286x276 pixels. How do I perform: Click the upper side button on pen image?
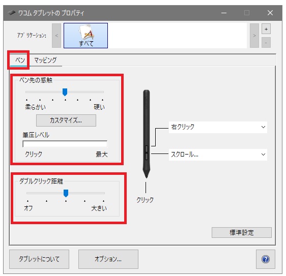coord(147,148)
